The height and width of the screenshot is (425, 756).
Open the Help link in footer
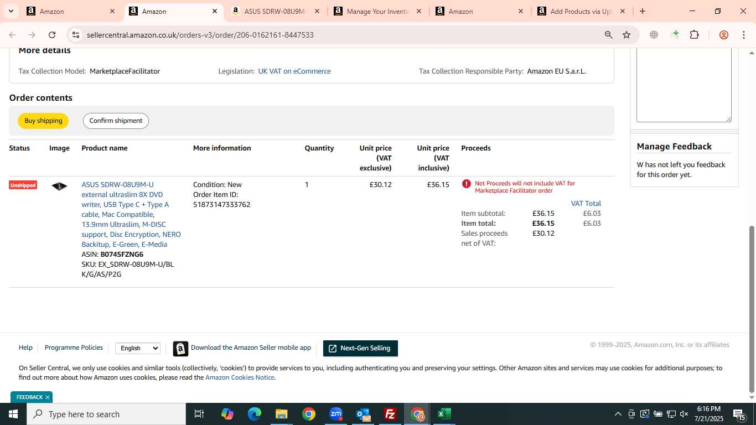tap(25, 348)
